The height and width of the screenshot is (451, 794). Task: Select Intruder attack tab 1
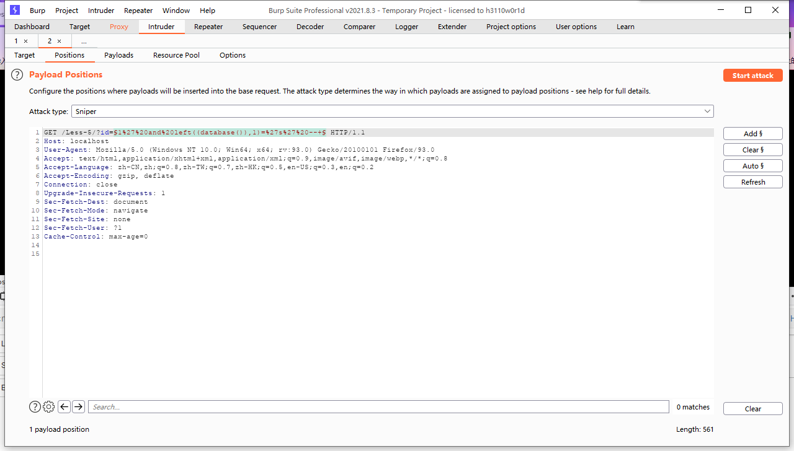(x=16, y=41)
